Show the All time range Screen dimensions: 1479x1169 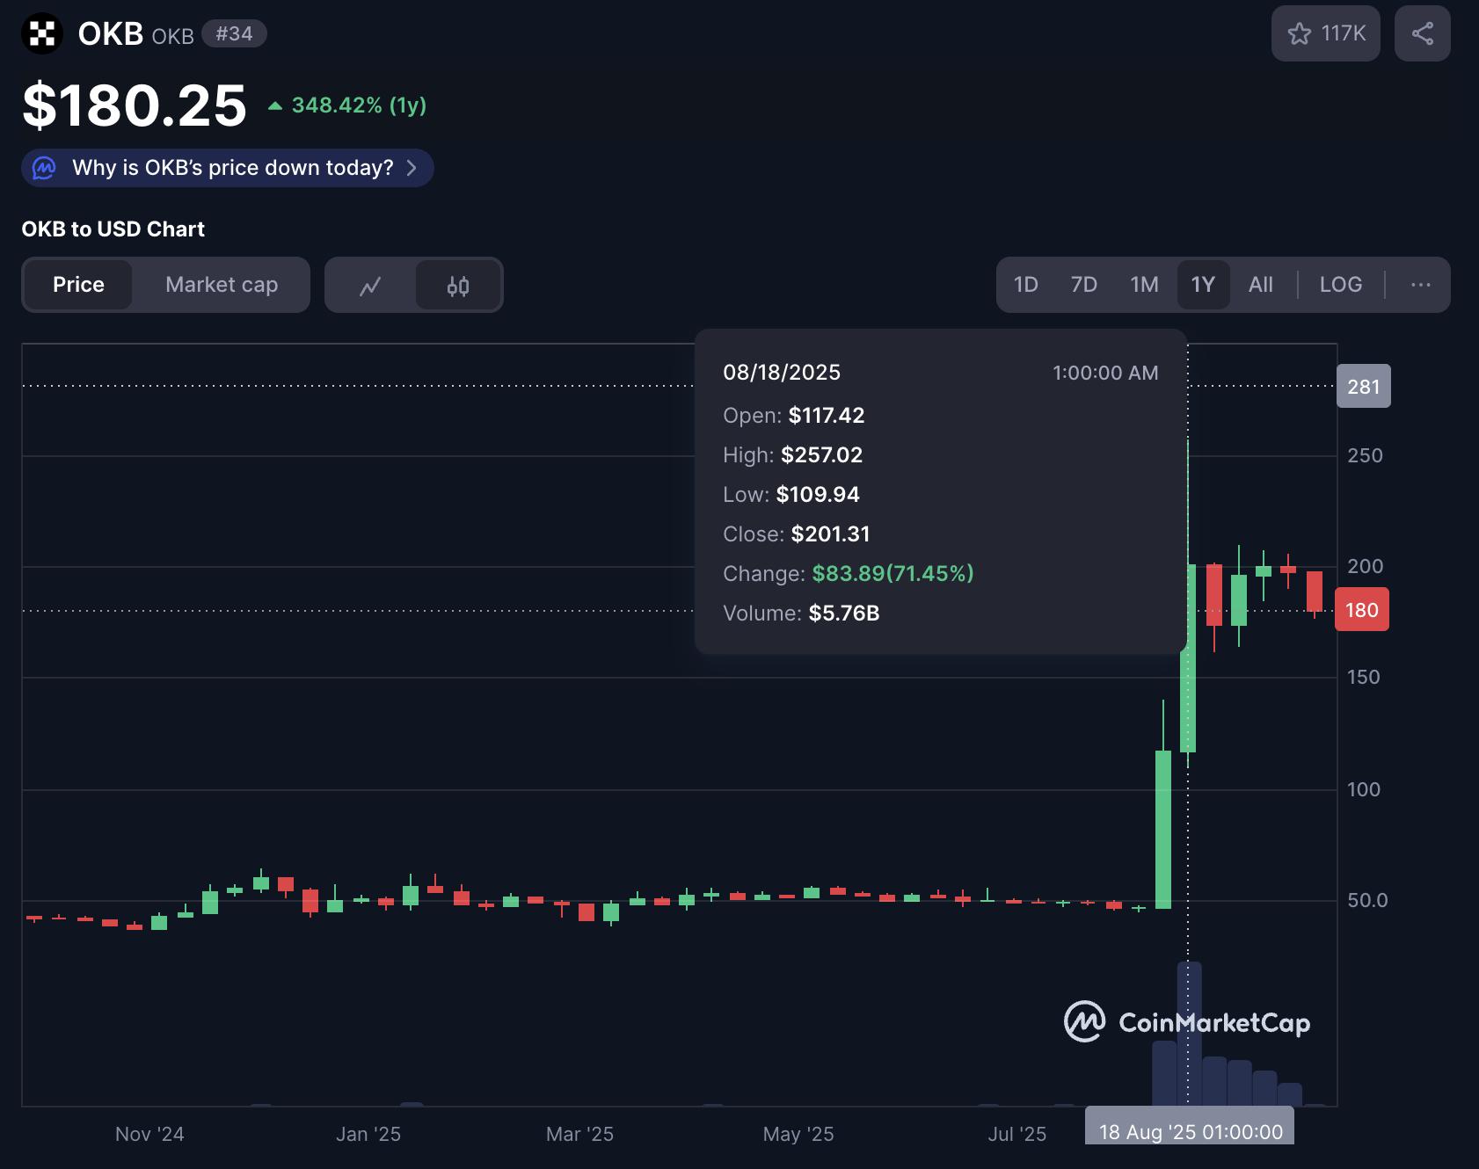coord(1260,285)
